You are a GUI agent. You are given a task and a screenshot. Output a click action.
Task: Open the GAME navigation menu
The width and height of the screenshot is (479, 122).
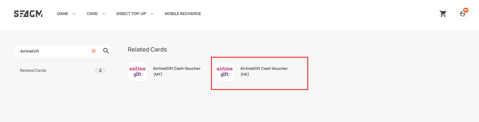[62, 14]
